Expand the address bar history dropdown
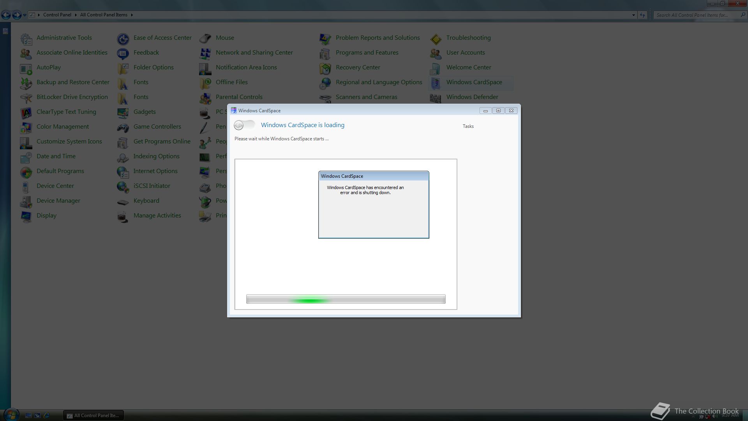Viewport: 748px width, 421px height. pyautogui.click(x=633, y=15)
